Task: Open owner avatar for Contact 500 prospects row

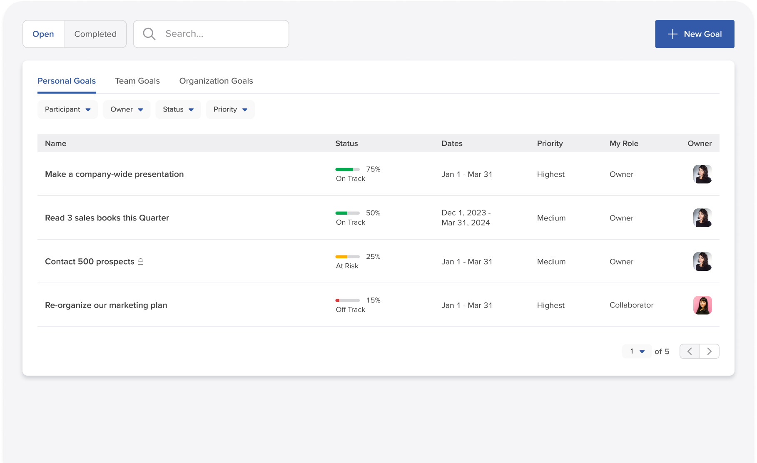Action: (x=702, y=261)
